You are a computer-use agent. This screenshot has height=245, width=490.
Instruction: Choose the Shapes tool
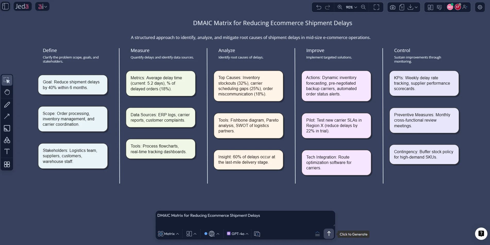click(x=7, y=140)
